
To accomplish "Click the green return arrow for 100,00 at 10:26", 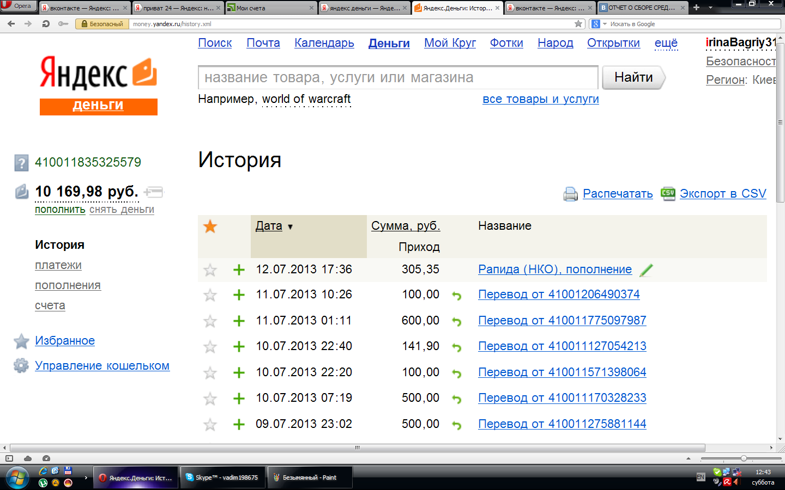I will click(457, 296).
